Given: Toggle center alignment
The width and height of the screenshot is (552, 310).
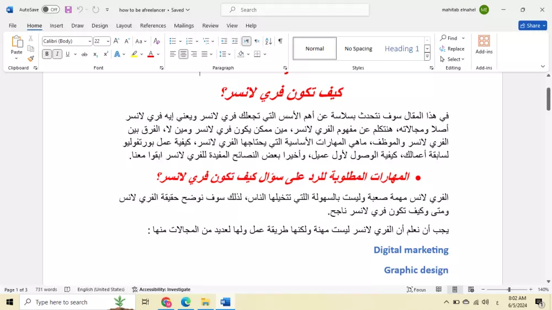Looking at the screenshot, I should coord(183,54).
